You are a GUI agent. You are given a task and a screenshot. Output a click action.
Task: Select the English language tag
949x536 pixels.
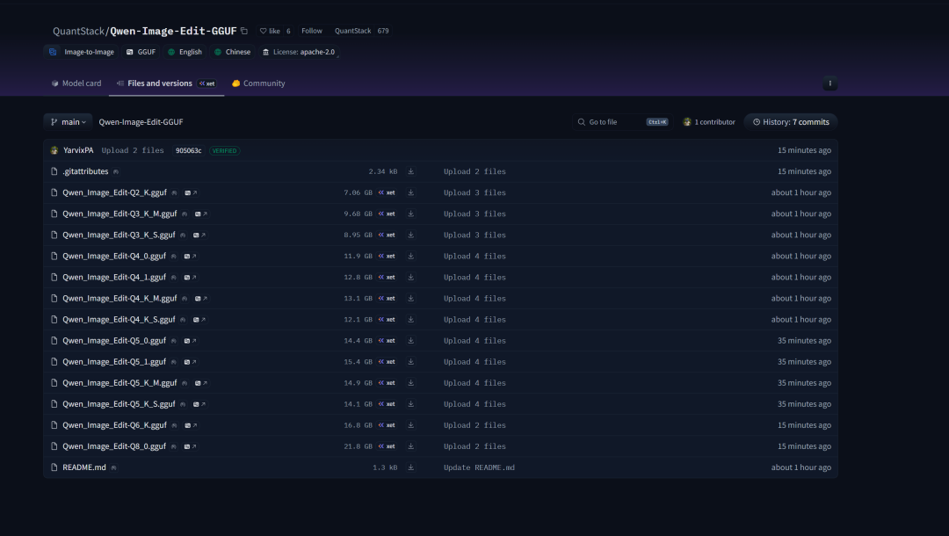pyautogui.click(x=185, y=52)
